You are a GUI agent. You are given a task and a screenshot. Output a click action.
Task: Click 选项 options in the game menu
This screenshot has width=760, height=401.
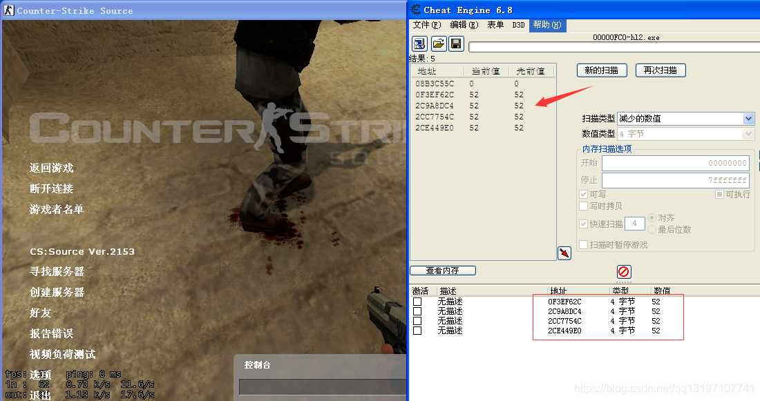(x=40, y=375)
